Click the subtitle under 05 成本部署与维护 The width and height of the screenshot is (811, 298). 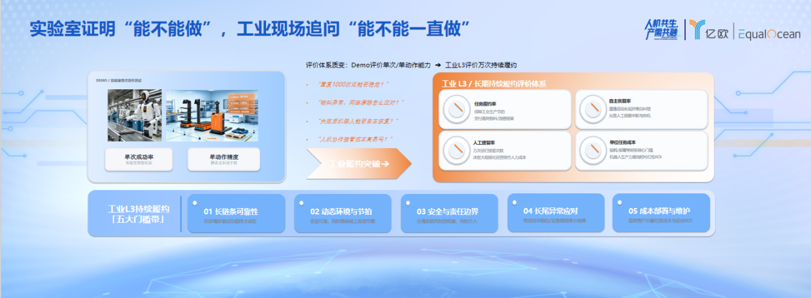pos(660,221)
